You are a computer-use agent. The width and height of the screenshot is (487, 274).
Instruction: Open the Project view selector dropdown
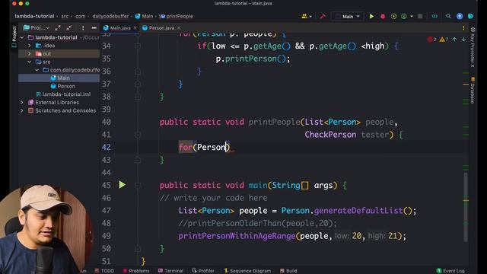(x=37, y=28)
